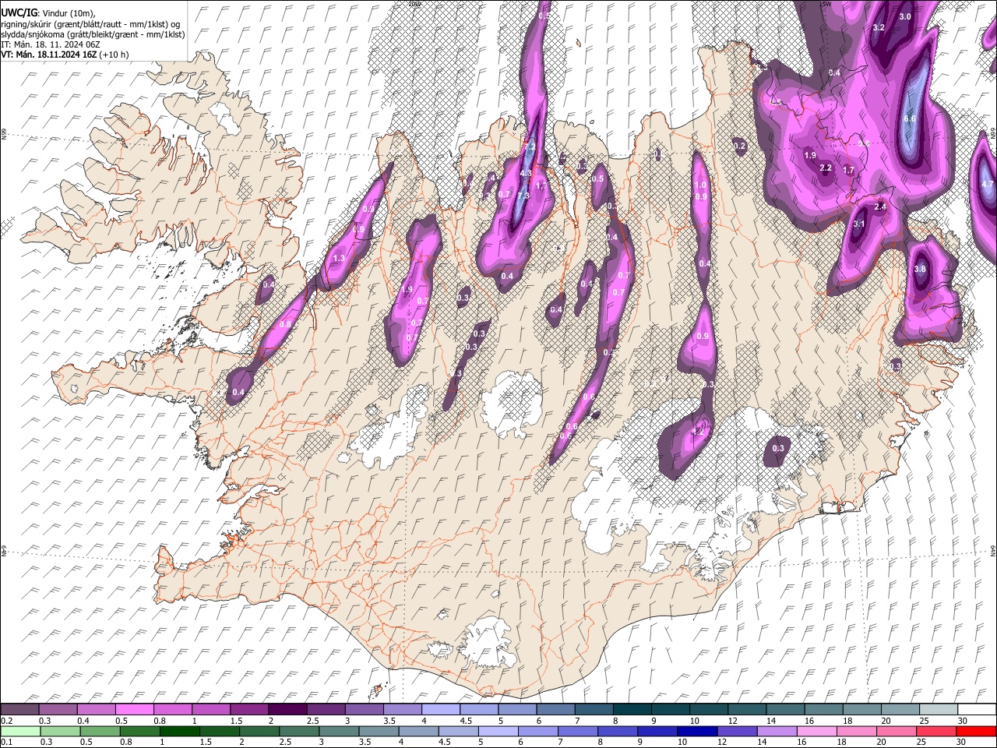
Task: Click the "IT: Mán. 18. 11. 2024 06Z" line
Action: (51, 44)
